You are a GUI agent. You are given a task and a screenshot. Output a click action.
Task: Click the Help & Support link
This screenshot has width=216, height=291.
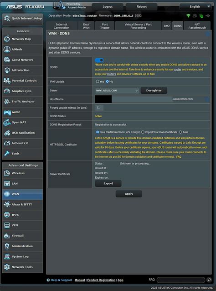tap(61, 280)
